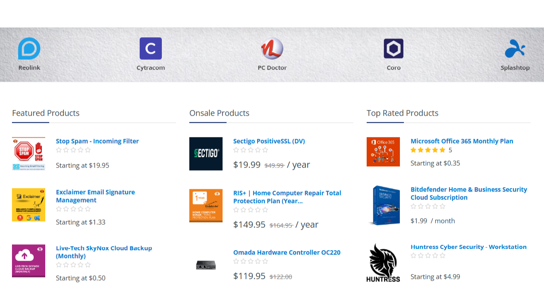
Task: Open Bitdefender Home & Business Security link
Action: pos(469,193)
